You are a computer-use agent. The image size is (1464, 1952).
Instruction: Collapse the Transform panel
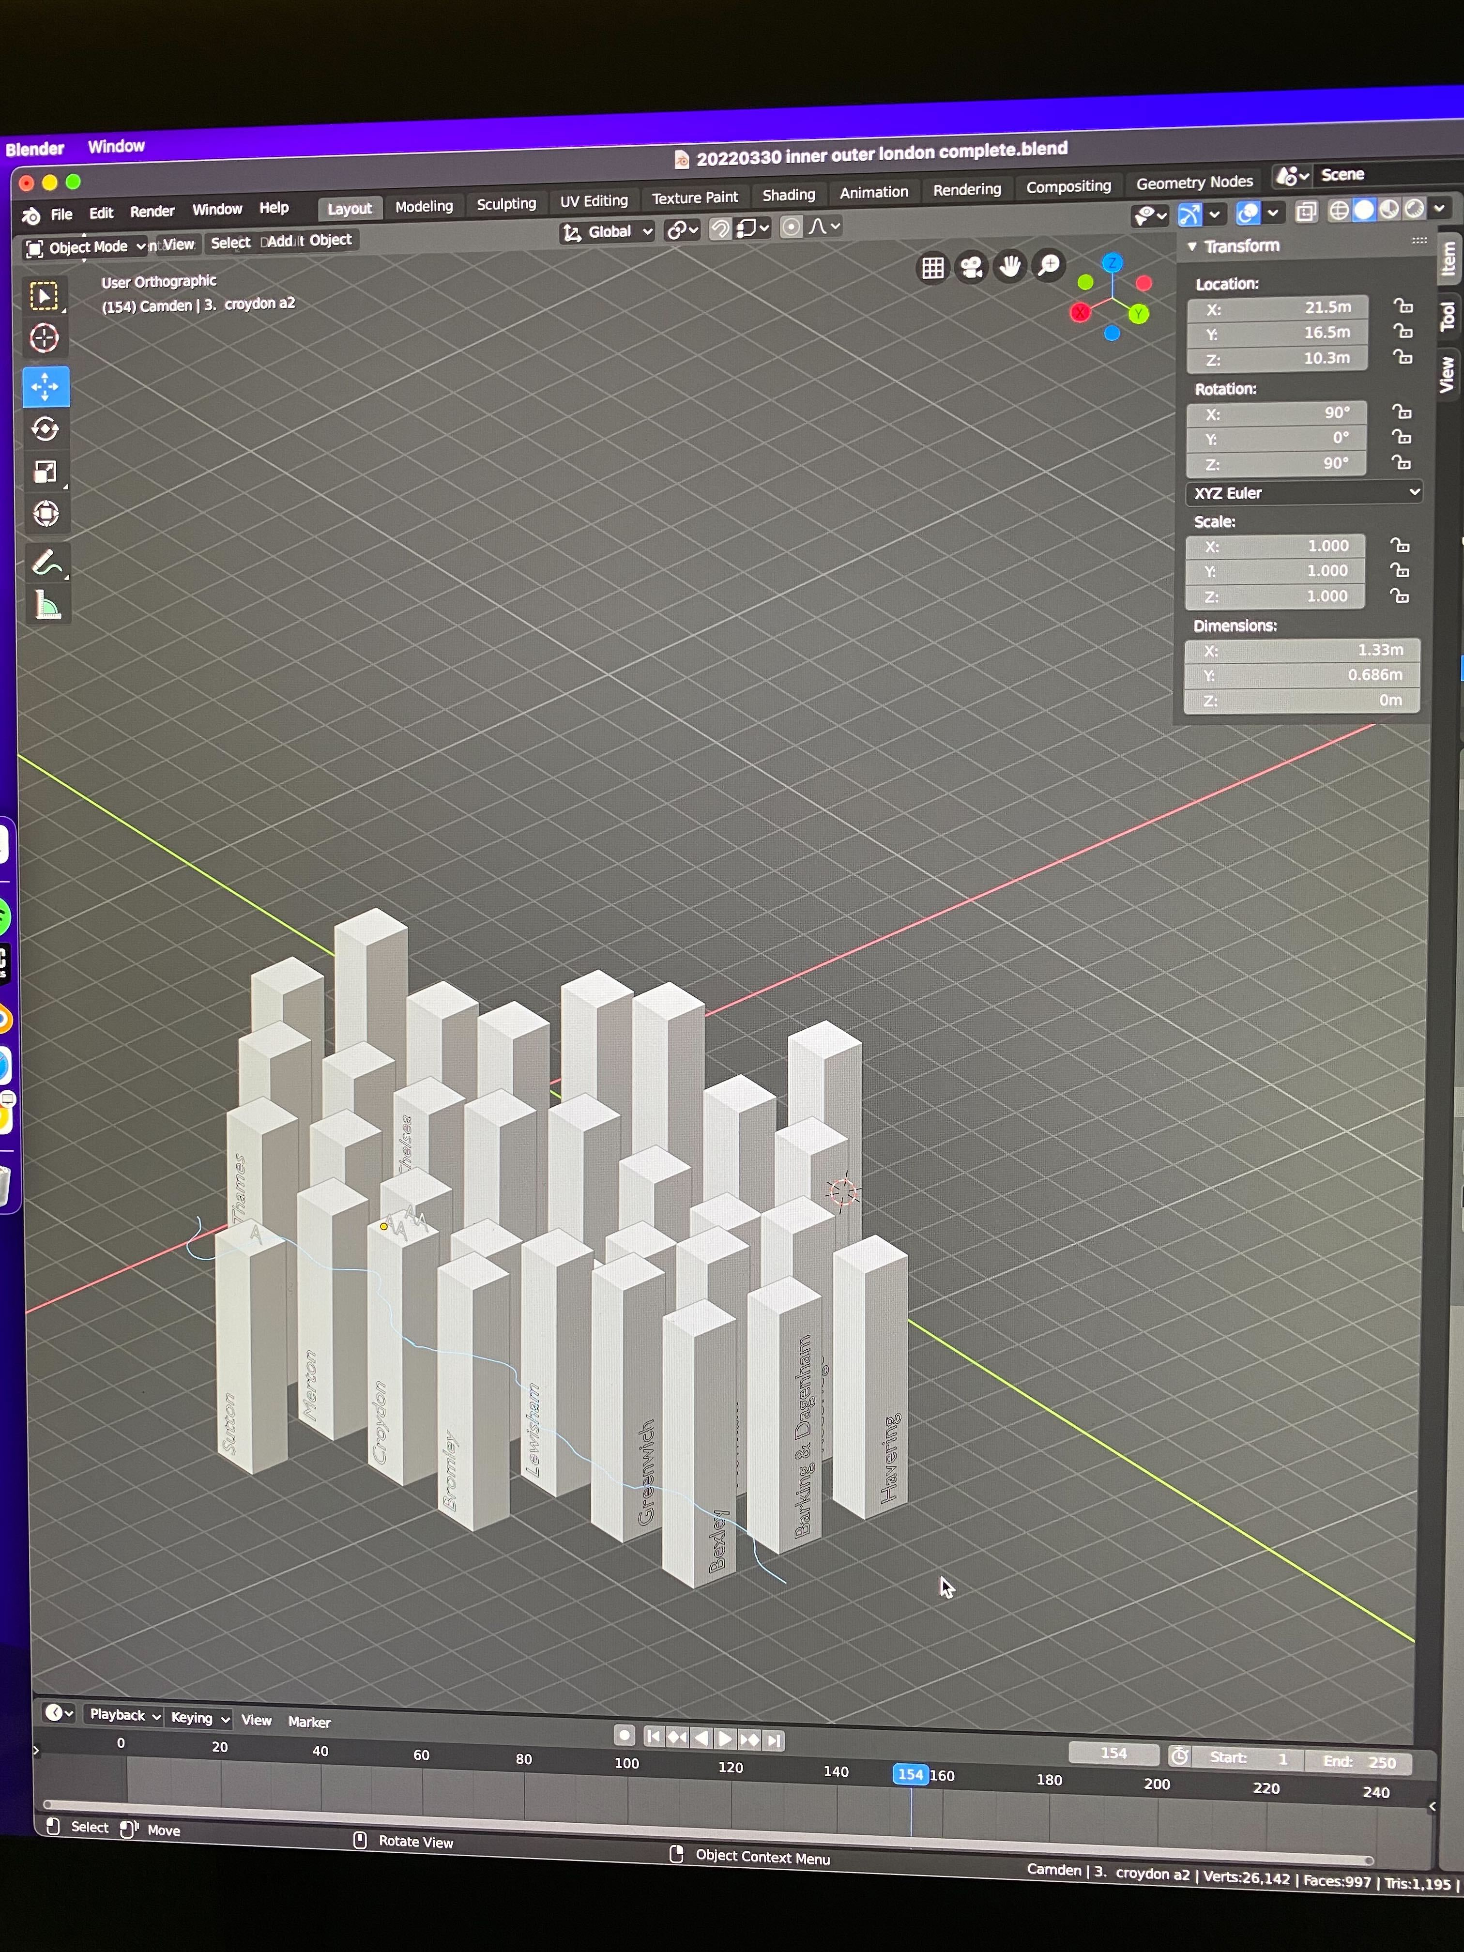(1193, 246)
